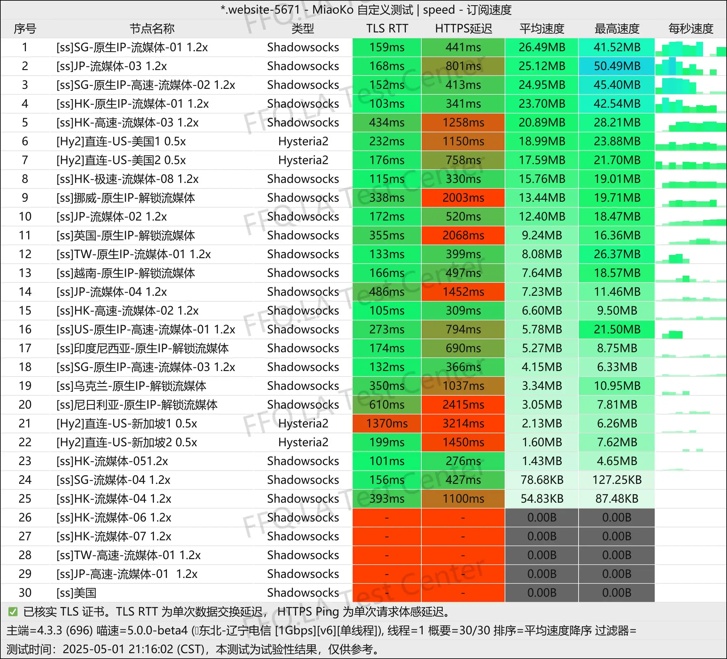
Task: Select node [ss]SG-原生IP-高速-流媒体-02 1.2x
Action: tap(146, 85)
